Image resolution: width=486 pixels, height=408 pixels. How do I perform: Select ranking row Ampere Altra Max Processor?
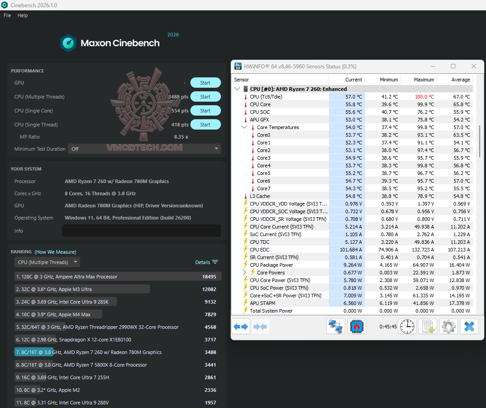click(x=118, y=277)
